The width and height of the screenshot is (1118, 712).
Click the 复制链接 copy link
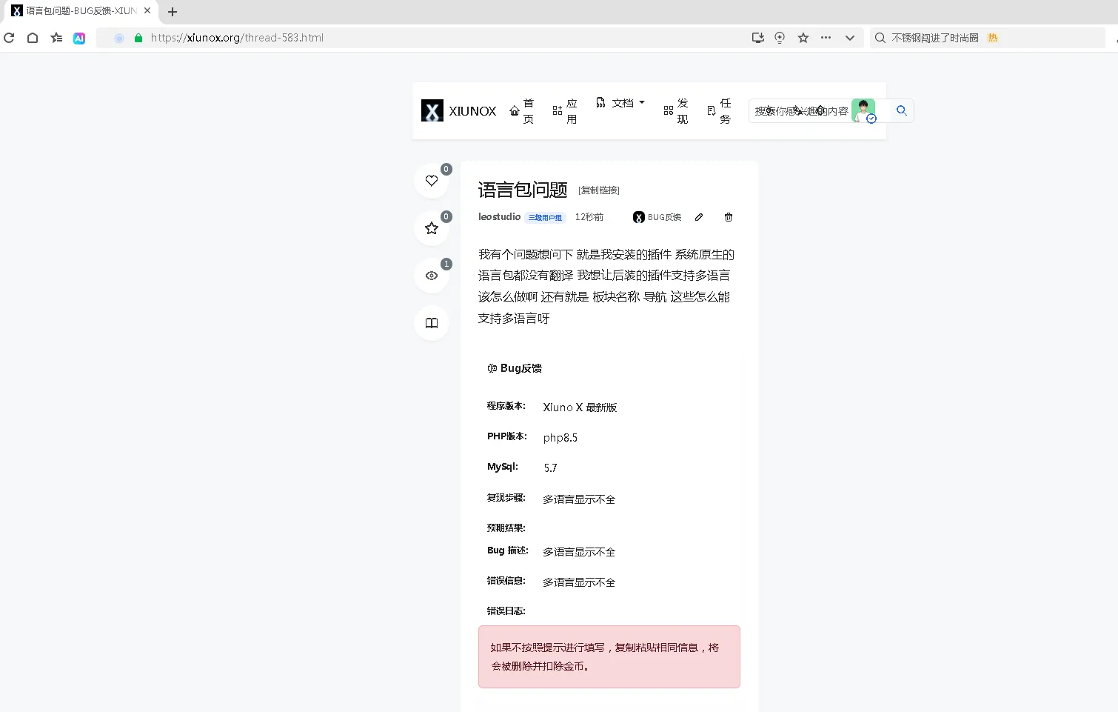[x=599, y=190]
